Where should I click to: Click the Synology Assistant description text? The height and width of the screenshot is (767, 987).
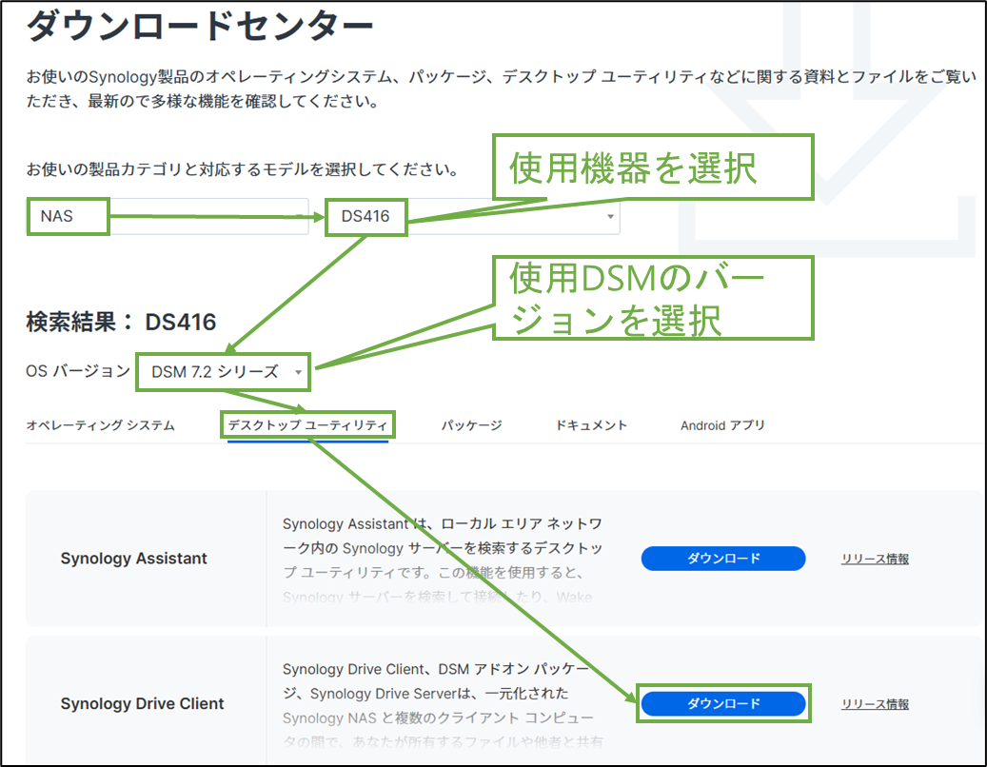(x=443, y=560)
